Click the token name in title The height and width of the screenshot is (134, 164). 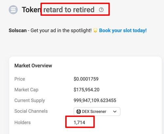[x=69, y=10]
